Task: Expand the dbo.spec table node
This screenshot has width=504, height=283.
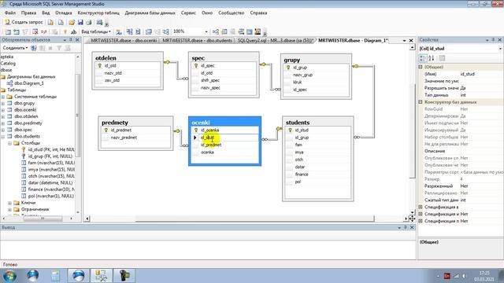Action: click(x=3, y=130)
